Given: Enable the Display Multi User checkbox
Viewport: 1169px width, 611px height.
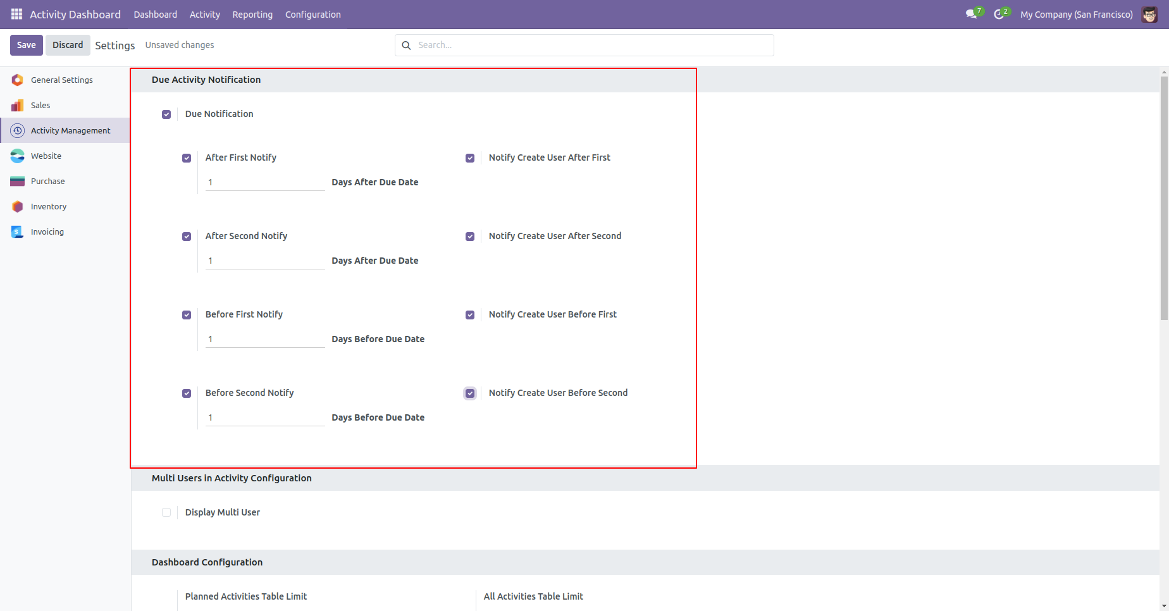Looking at the screenshot, I should click(166, 512).
